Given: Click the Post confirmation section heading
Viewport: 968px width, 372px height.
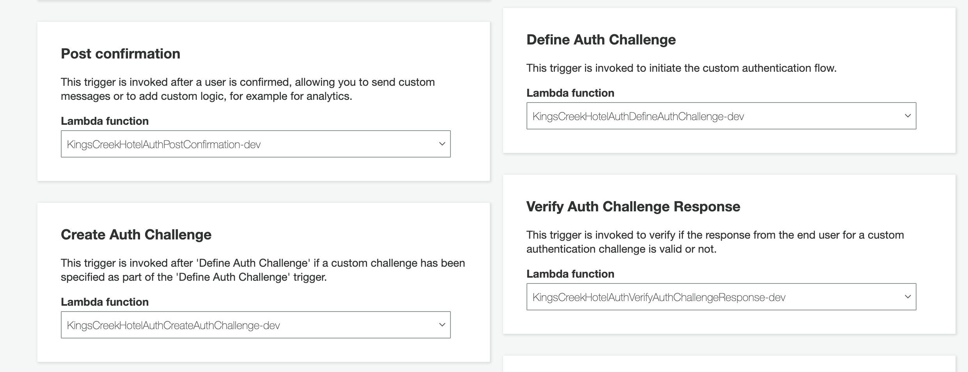Looking at the screenshot, I should pyautogui.click(x=121, y=53).
